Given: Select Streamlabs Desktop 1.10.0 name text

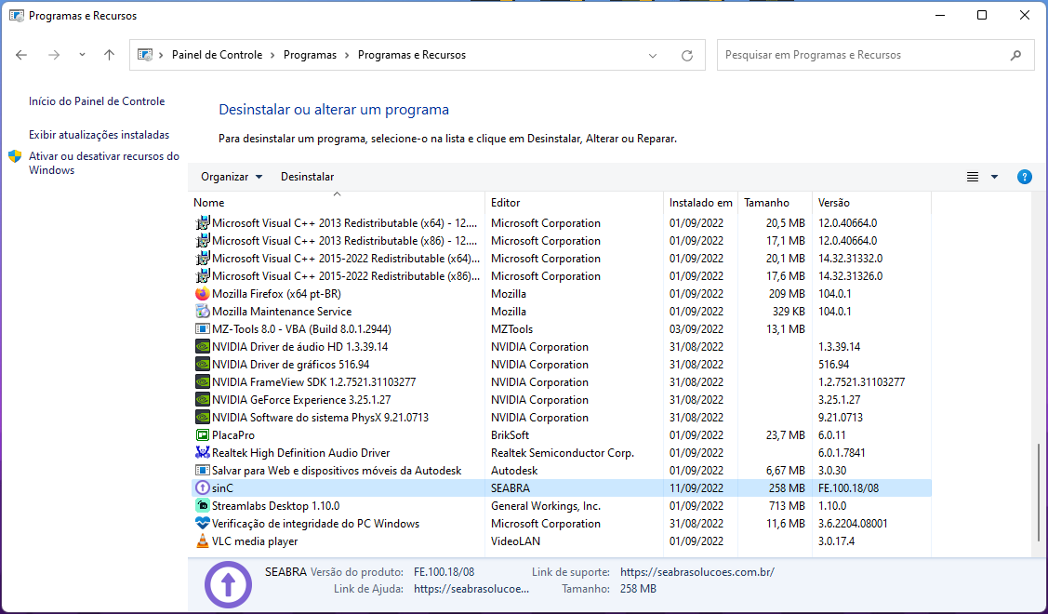Looking at the screenshot, I should (x=275, y=506).
